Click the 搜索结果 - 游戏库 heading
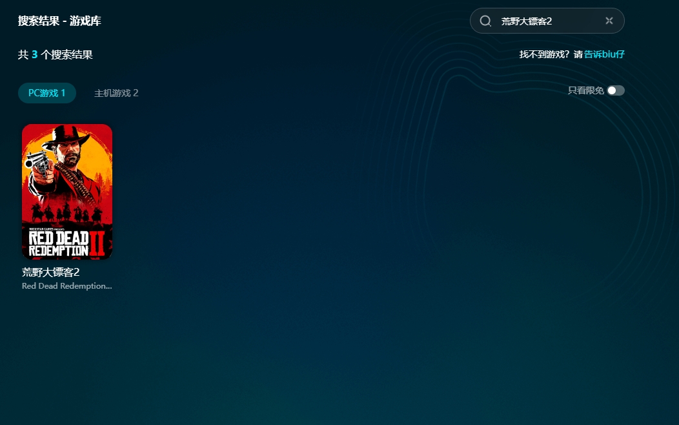The width and height of the screenshot is (679, 425). tap(59, 21)
